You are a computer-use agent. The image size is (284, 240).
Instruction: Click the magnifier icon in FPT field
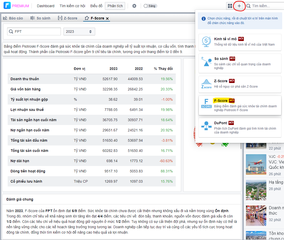(11, 32)
